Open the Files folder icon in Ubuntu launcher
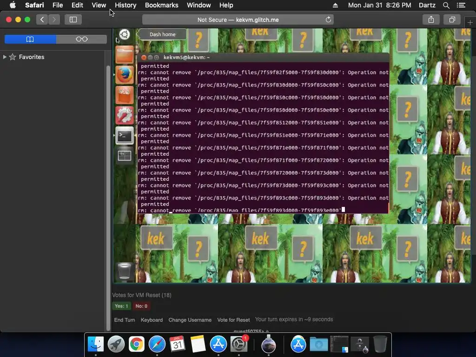 125,54
